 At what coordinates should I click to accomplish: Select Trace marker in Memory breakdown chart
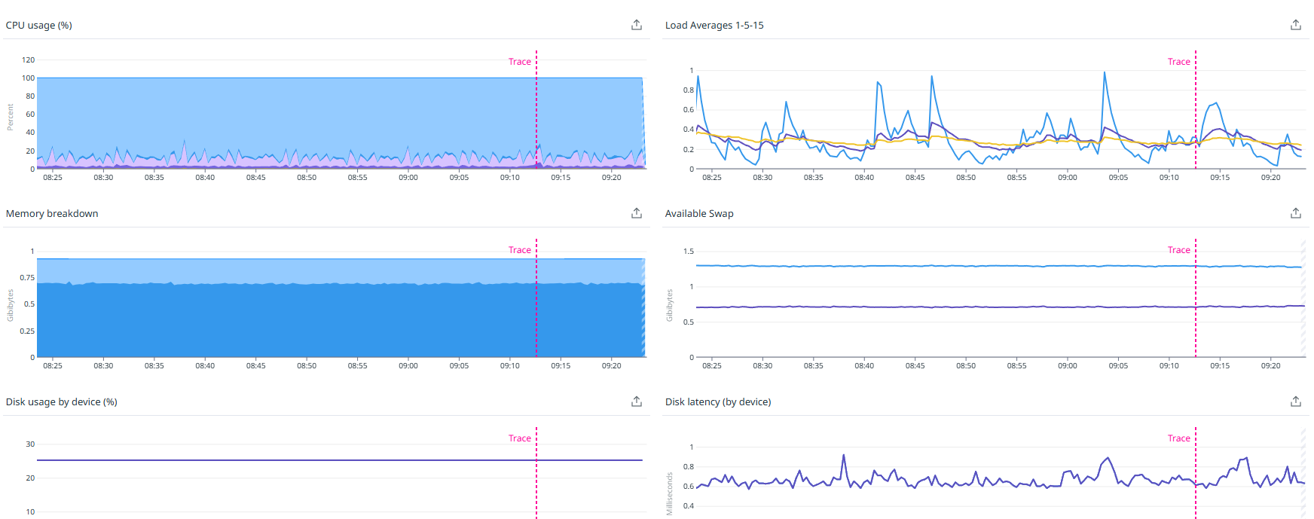(x=519, y=250)
